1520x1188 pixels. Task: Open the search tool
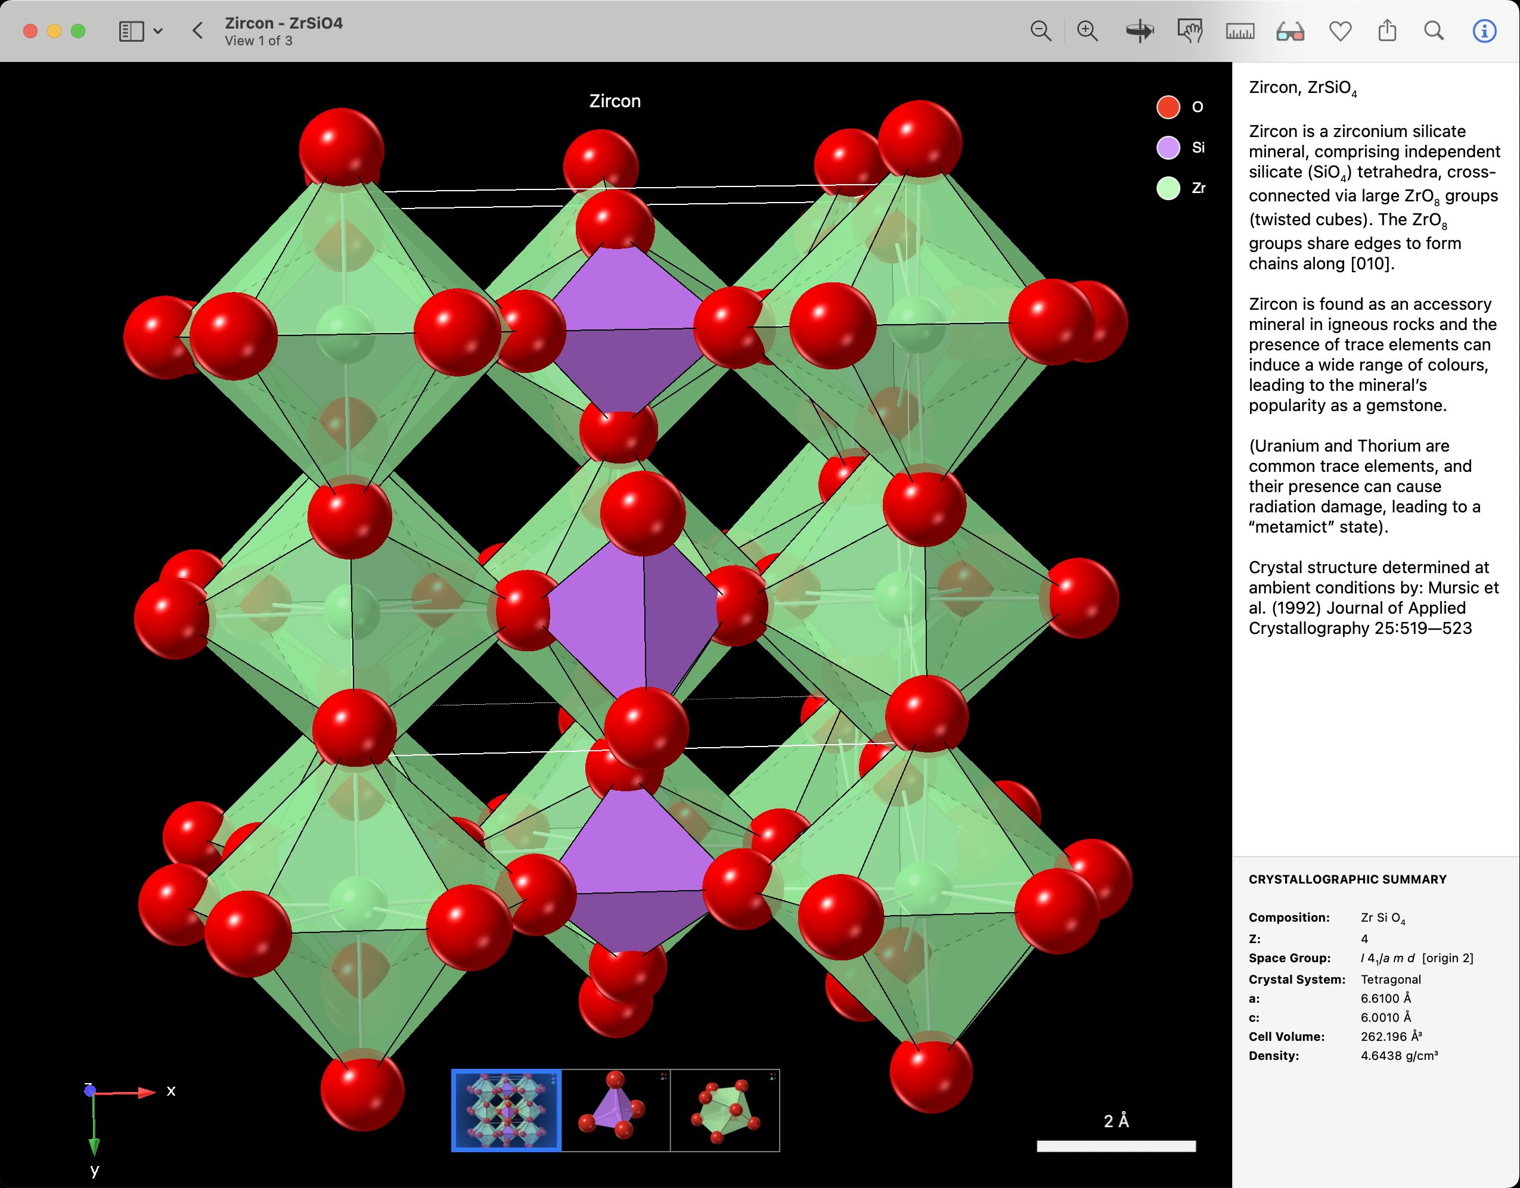point(1434,32)
